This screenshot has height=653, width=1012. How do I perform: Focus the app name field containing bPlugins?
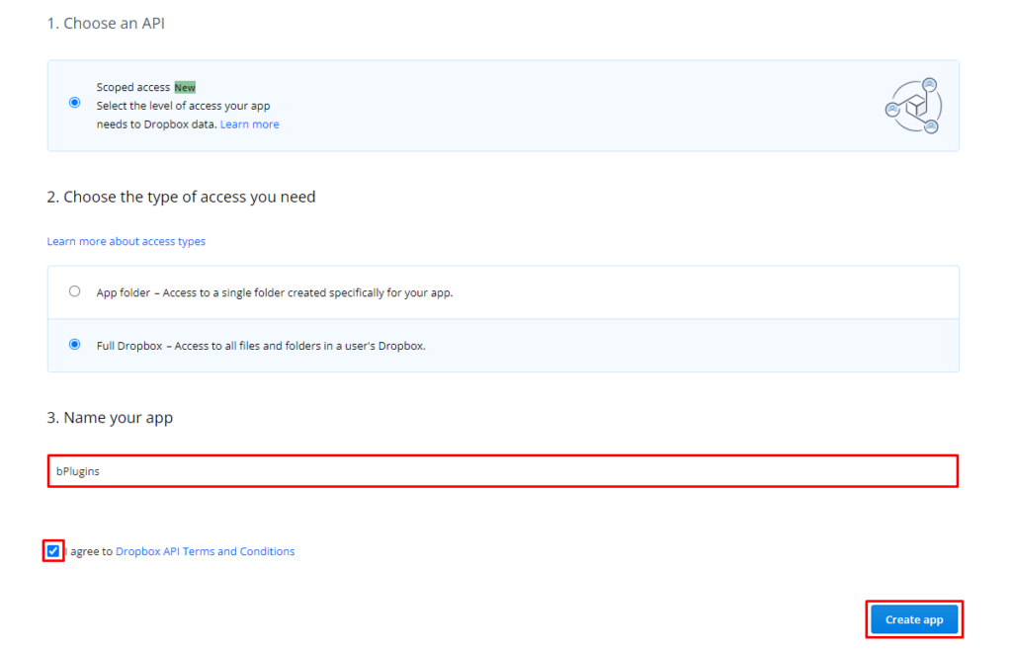pyautogui.click(x=502, y=471)
